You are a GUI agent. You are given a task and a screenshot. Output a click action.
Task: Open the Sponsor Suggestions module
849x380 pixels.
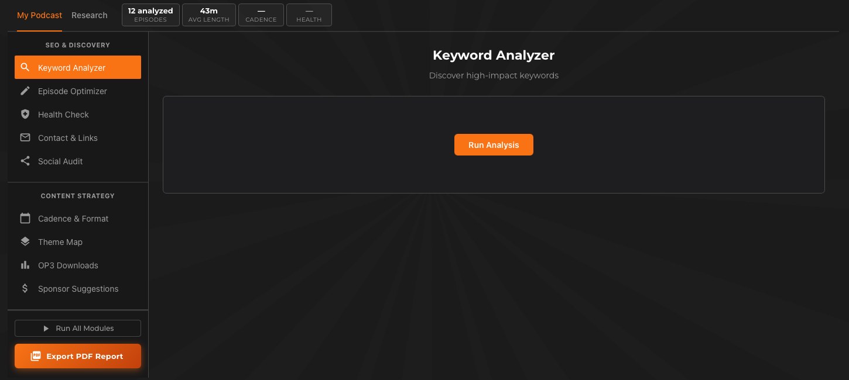[x=78, y=288]
